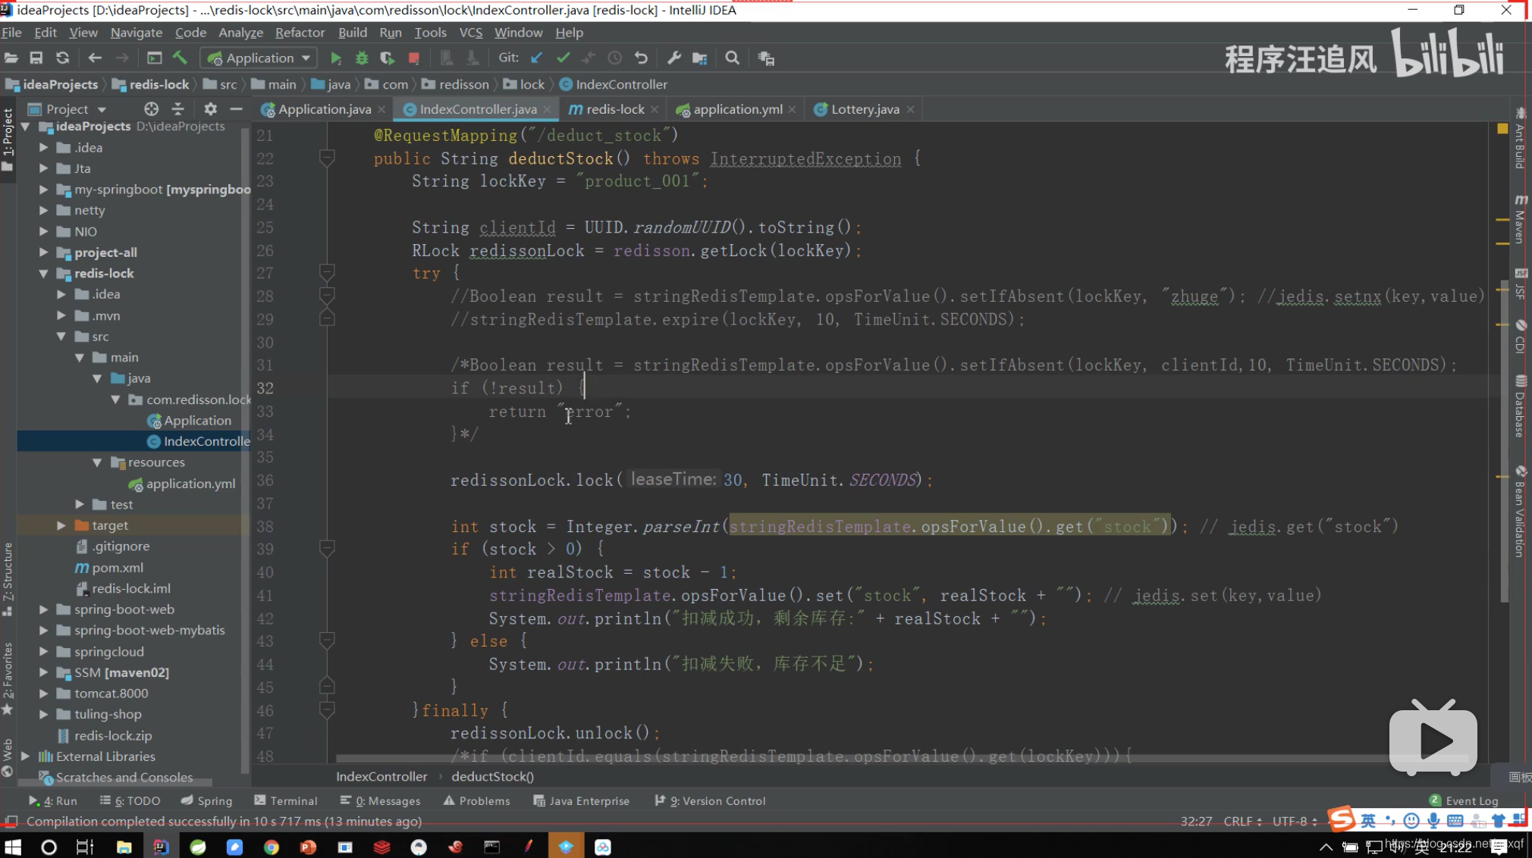This screenshot has height=858, width=1532.
Task: Open project panel settings gear
Action: [x=210, y=109]
